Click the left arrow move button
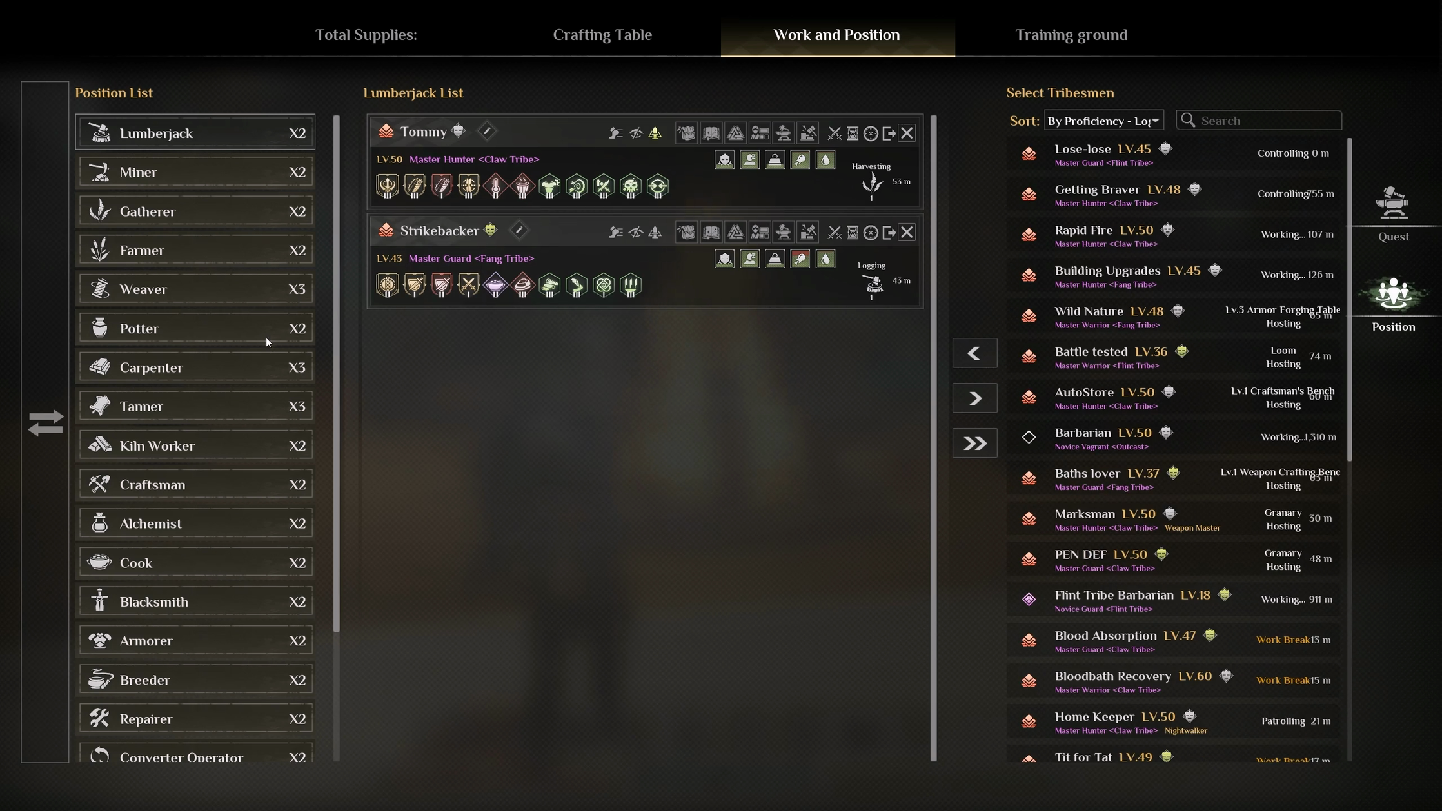 pyautogui.click(x=974, y=353)
